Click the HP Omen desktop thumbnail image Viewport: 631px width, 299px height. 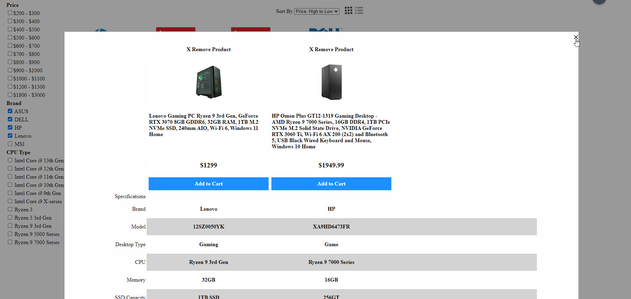point(331,82)
